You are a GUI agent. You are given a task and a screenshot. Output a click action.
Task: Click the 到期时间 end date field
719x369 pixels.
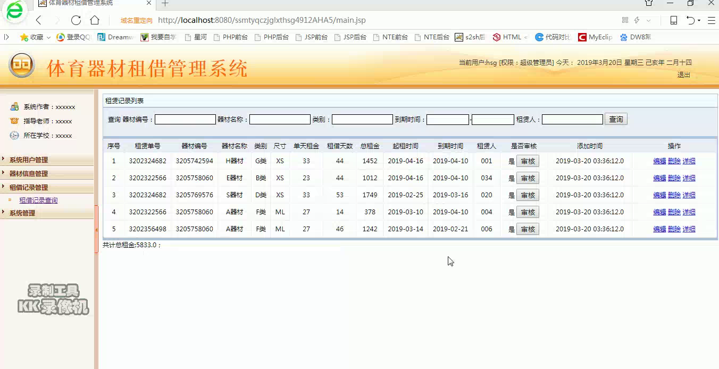coord(493,120)
